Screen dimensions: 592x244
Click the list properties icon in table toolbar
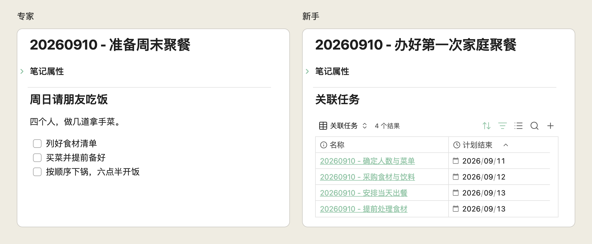pyautogui.click(x=519, y=126)
